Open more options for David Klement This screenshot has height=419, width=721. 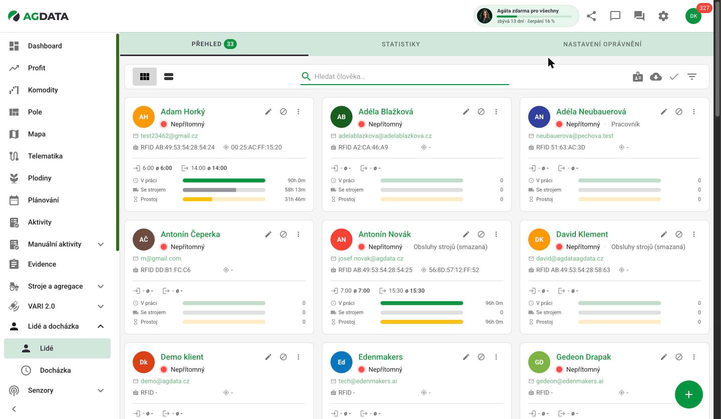[x=694, y=234]
